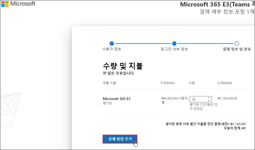This screenshot has height=150, width=255.
Task: Click the 사용자 정보 step label
Action: point(111,49)
